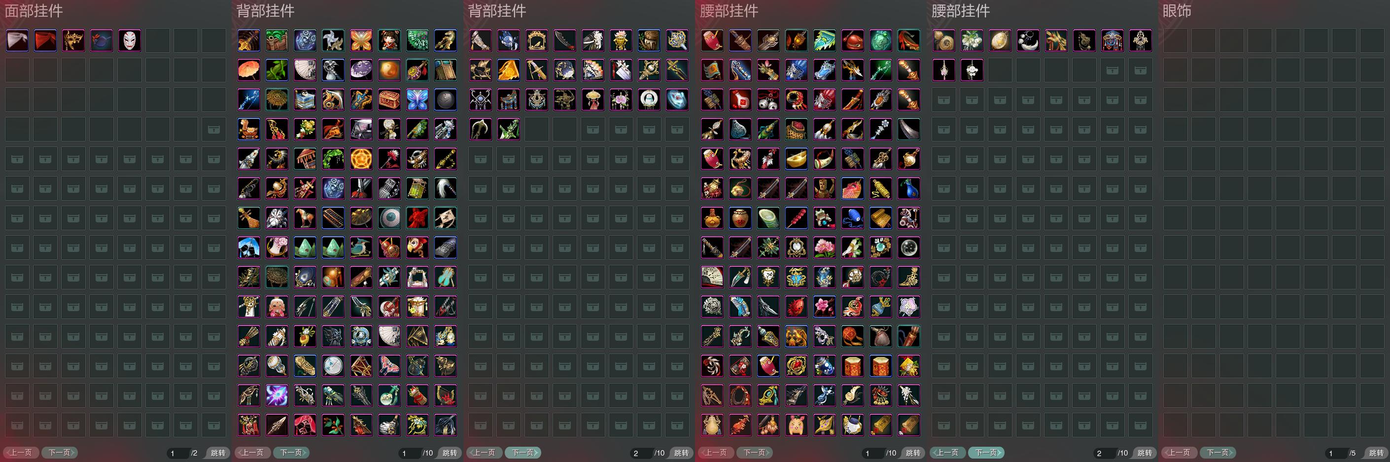Screen dimensions: 1390x462
Task: Select the white fox mask face accessory
Action: 130,40
